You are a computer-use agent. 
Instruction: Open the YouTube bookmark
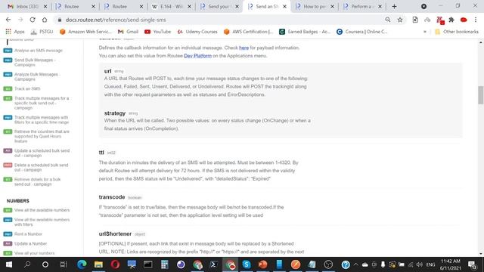[158, 32]
